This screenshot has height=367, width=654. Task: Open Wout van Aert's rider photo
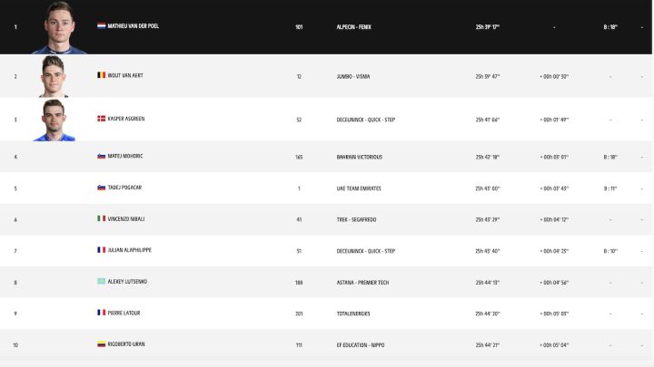tap(54, 76)
